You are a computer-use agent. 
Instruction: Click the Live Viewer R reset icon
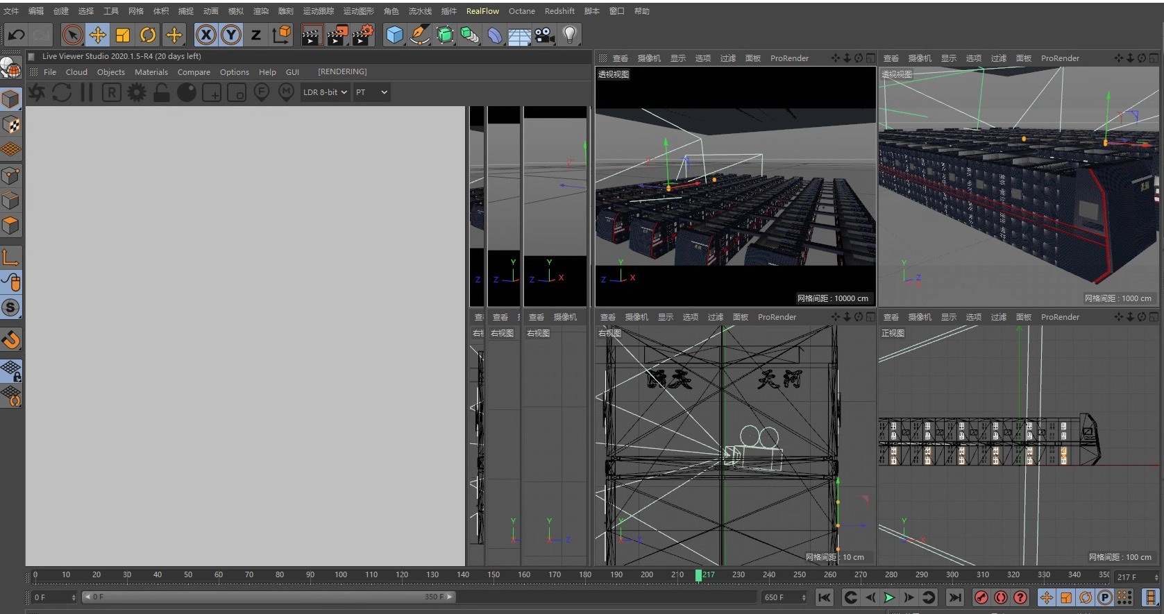click(112, 92)
